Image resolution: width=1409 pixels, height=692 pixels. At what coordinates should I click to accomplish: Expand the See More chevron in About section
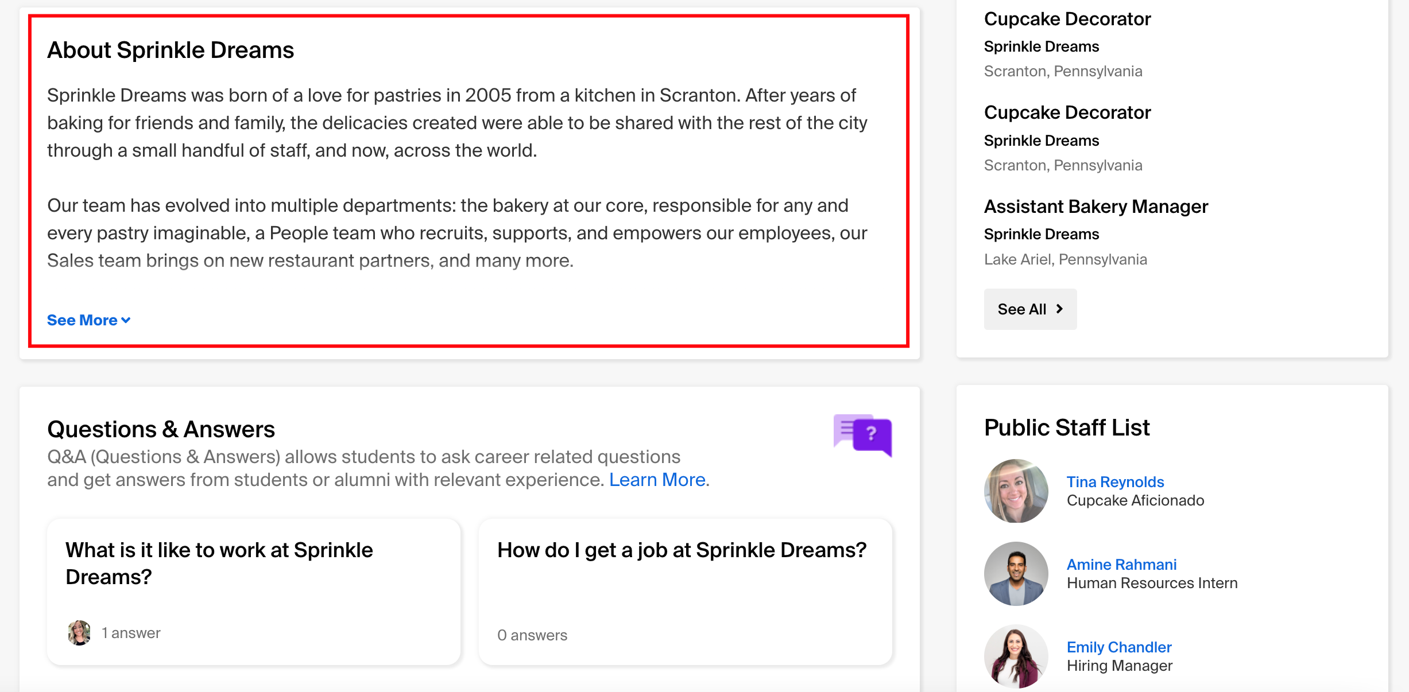126,320
